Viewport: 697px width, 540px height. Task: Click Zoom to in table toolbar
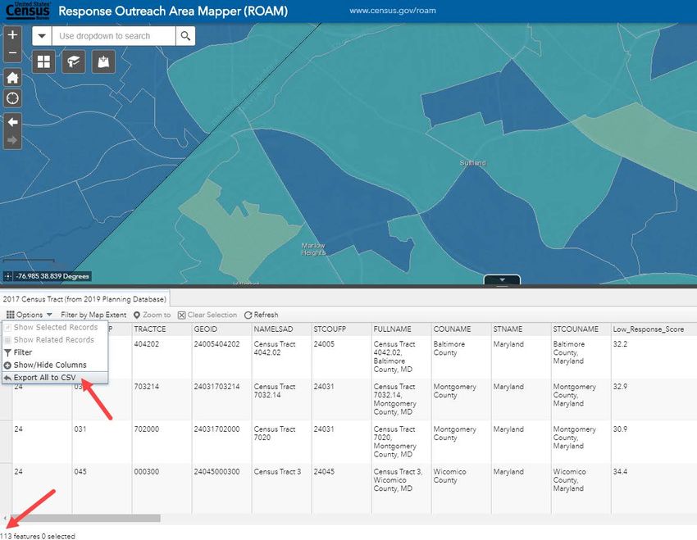(x=152, y=315)
